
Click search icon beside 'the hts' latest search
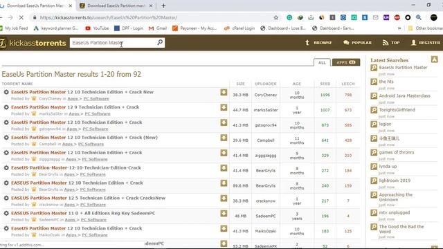[x=374, y=82]
